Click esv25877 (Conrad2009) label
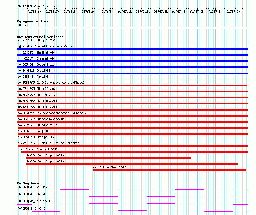The height and width of the screenshot is (215, 256). pos(39,149)
